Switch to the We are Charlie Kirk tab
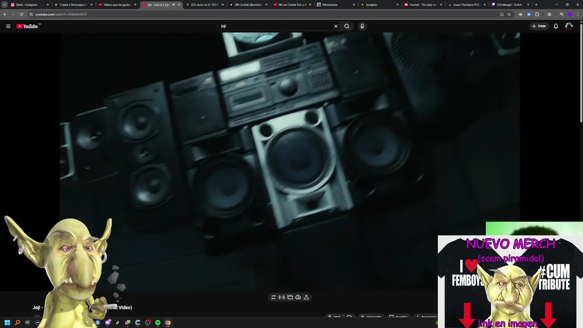The height and width of the screenshot is (328, 583). pos(292,5)
